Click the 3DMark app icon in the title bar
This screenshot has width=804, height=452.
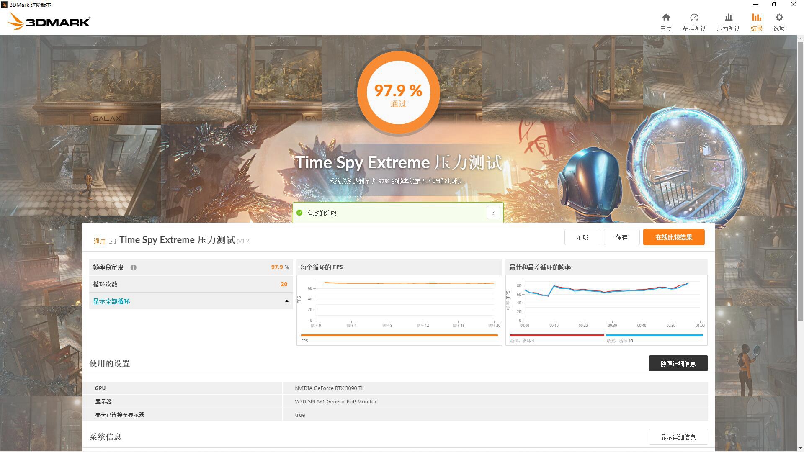[5, 5]
